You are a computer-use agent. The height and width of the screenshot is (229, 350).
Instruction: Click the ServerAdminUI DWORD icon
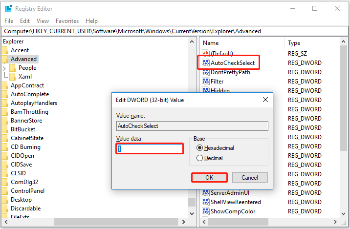coord(206,192)
